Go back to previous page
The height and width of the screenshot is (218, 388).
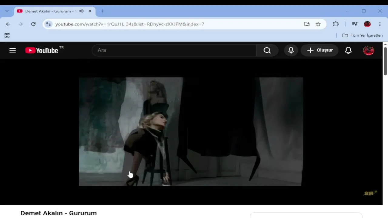click(8, 24)
